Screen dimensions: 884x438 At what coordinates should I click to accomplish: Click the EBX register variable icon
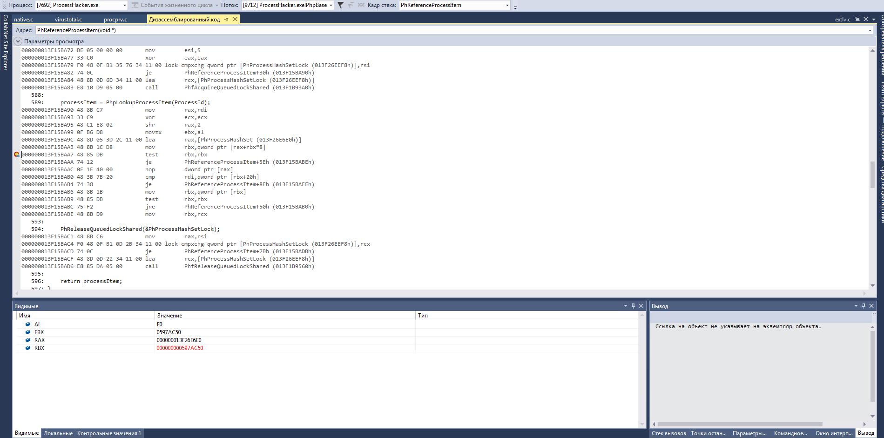(x=28, y=332)
